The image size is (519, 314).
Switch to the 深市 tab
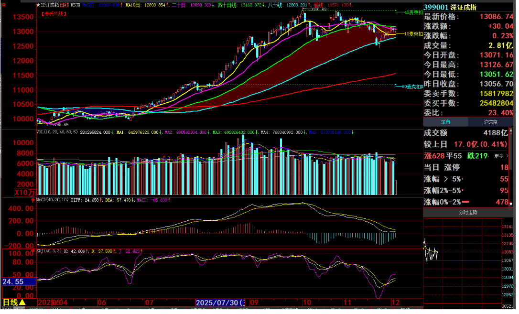tap(445, 122)
